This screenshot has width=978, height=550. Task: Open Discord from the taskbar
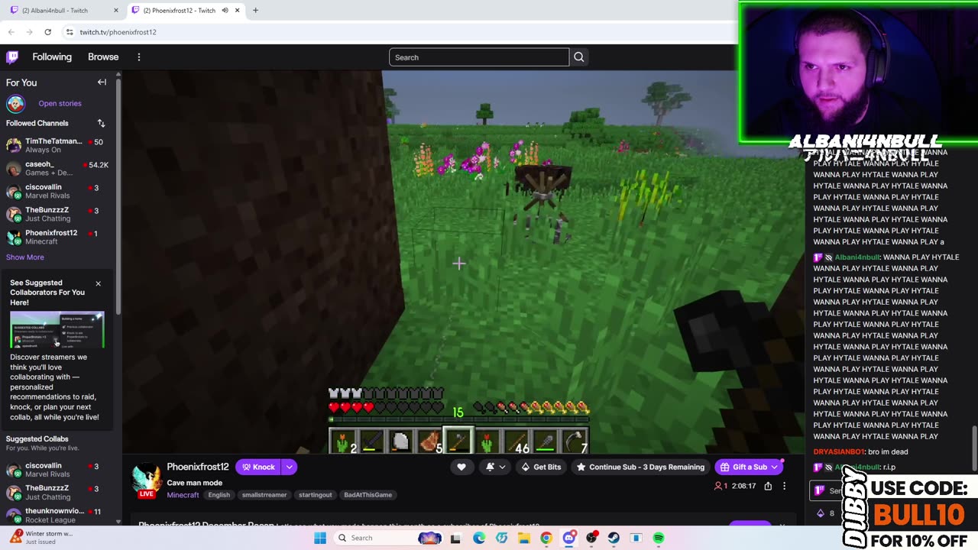tap(568, 538)
